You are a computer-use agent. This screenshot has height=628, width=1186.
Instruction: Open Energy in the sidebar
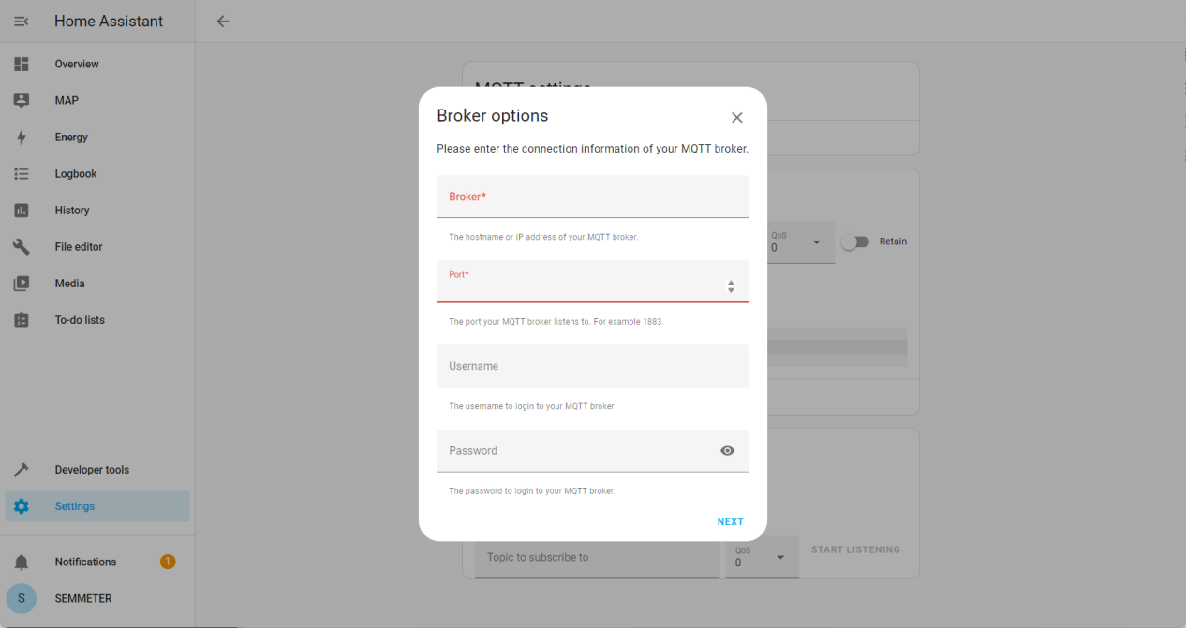pos(97,137)
